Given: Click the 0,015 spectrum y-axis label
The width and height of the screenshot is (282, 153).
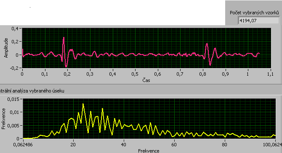Looking at the screenshot, I should (13, 99).
